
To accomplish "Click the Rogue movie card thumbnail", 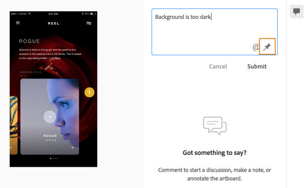I will pos(50,117).
